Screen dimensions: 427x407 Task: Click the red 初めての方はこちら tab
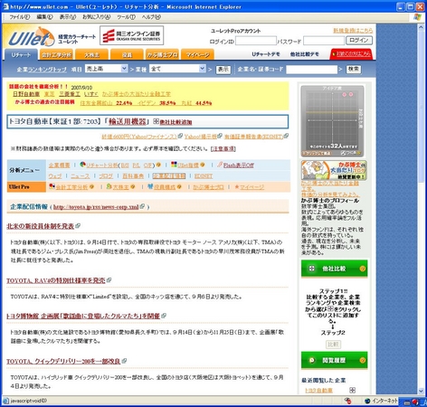(x=351, y=54)
